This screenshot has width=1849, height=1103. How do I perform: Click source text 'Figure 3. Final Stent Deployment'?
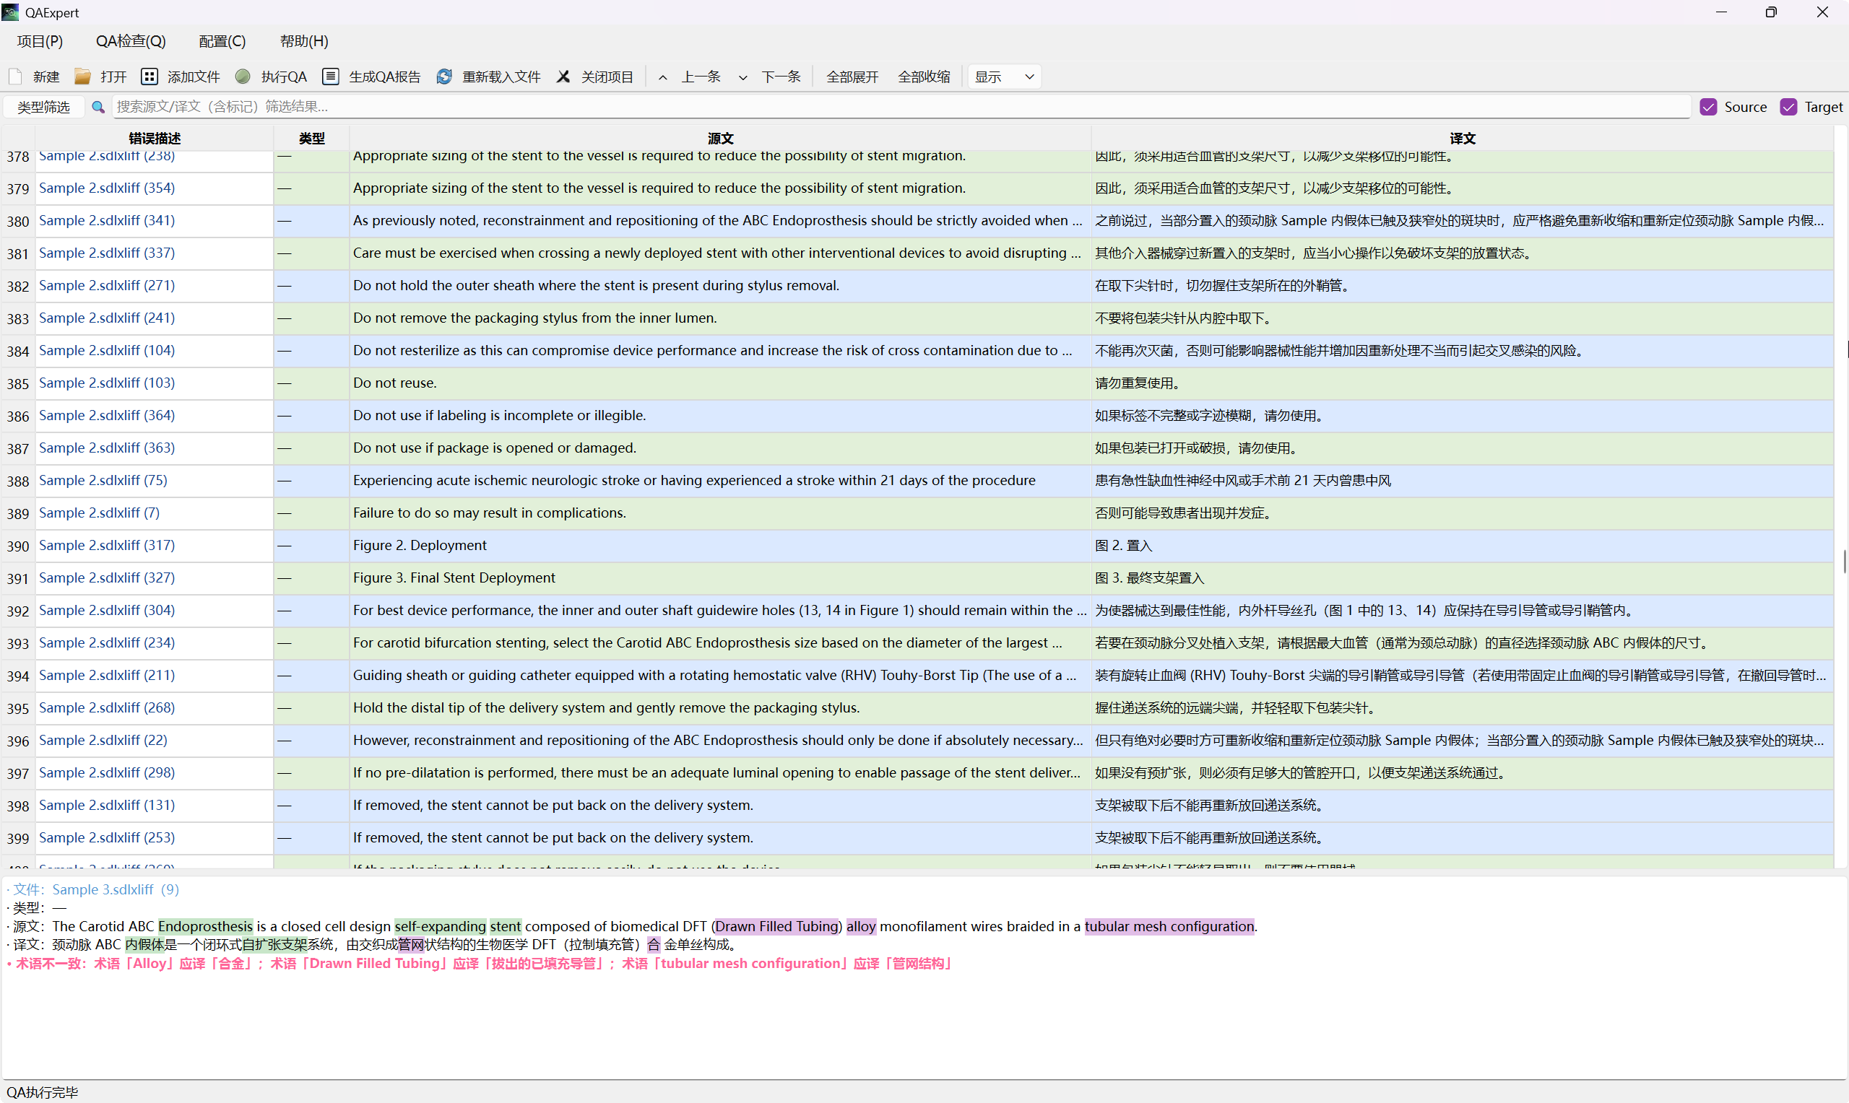pyautogui.click(x=454, y=578)
